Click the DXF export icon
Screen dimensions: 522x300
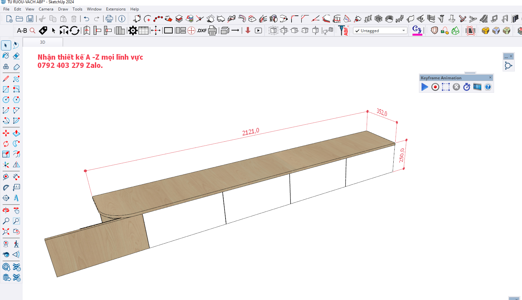pos(202,31)
